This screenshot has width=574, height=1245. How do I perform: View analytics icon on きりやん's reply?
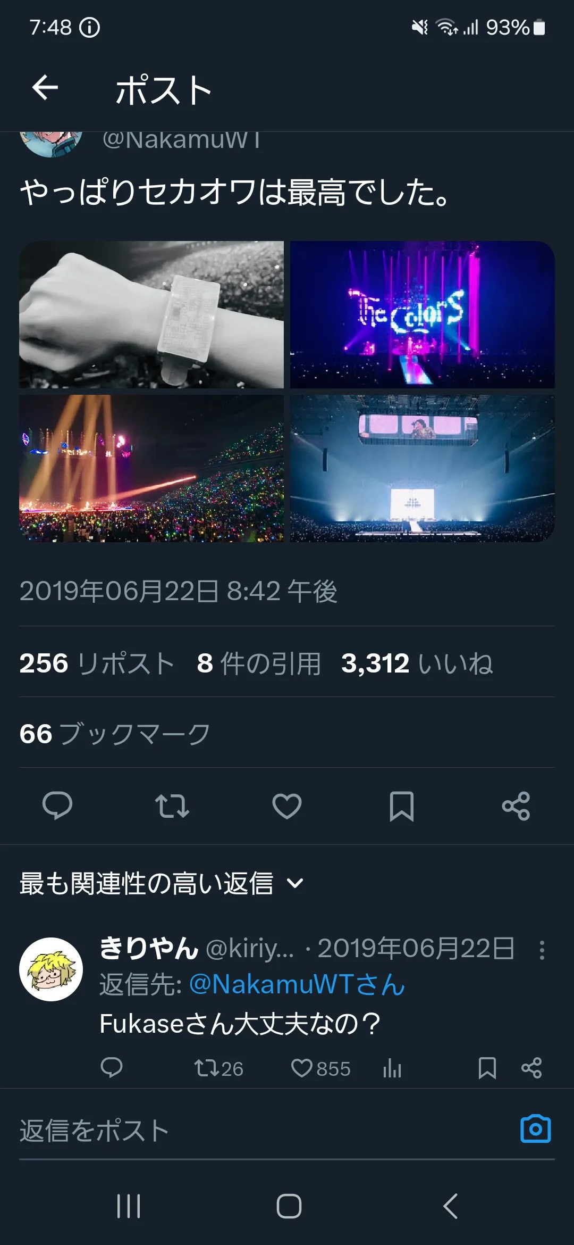(392, 1068)
